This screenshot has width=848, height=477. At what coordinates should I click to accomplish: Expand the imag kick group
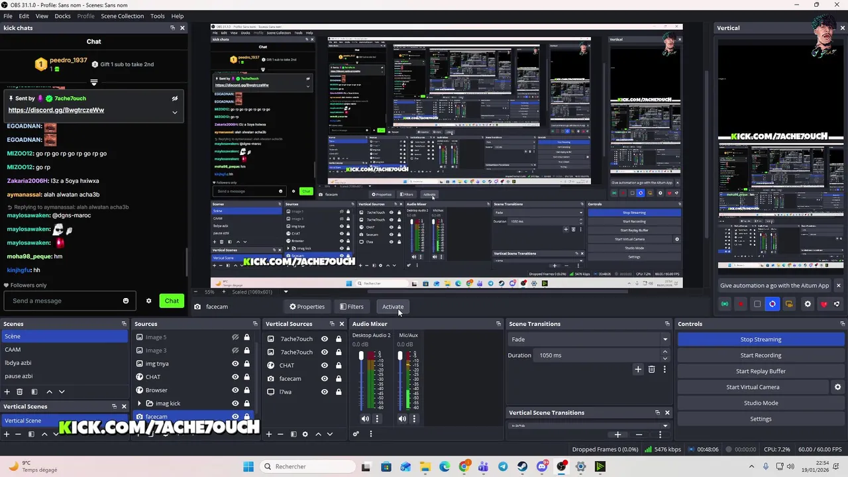tap(139, 403)
